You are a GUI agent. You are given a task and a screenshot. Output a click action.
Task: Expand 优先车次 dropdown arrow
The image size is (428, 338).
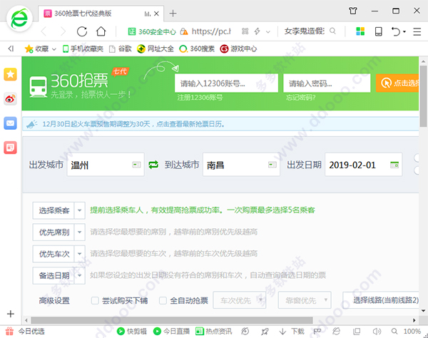coord(79,254)
